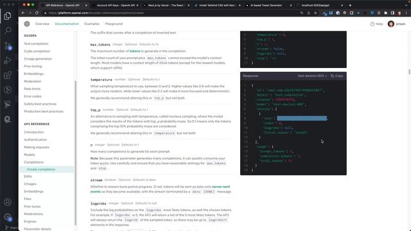411x231 pixels.
Task: Open Code completion guide
Action: click(37, 51)
